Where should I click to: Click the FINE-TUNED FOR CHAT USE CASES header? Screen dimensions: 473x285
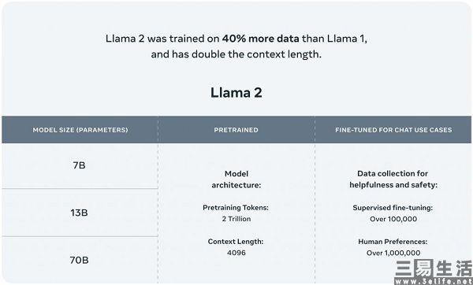coord(393,130)
